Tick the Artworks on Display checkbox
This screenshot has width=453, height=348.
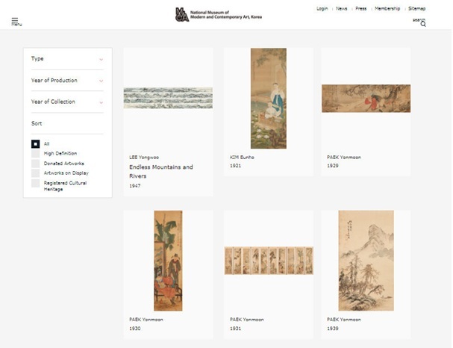point(36,173)
